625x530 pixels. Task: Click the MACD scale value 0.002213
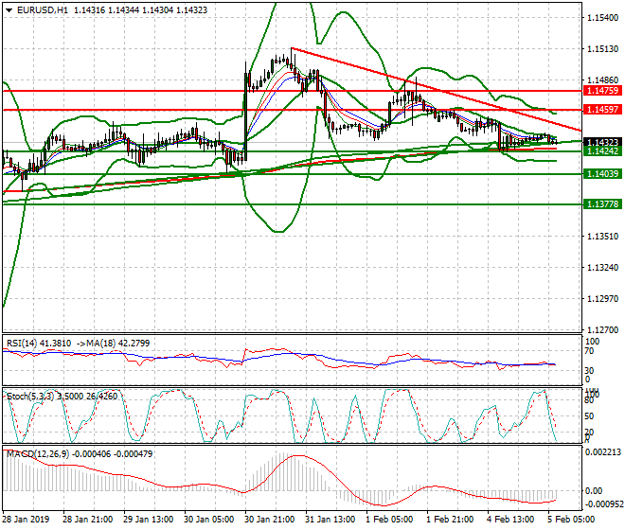(x=602, y=451)
